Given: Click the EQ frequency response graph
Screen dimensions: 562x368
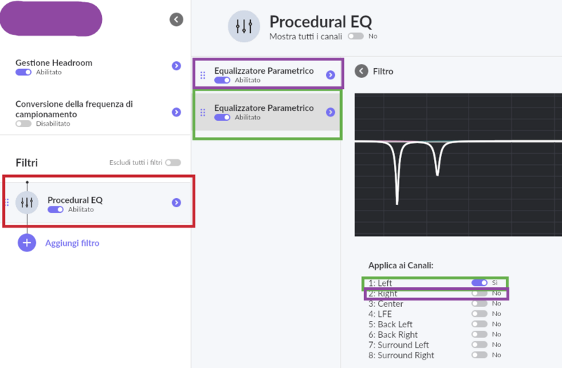Looking at the screenshot, I should click(458, 164).
